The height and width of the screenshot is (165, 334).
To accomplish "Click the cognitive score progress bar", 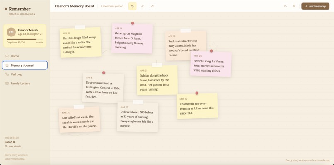I will pos(25,39).
